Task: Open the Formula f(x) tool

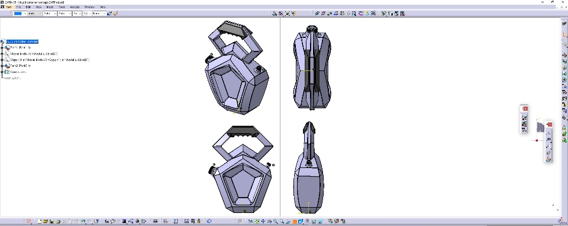Action: [107, 221]
